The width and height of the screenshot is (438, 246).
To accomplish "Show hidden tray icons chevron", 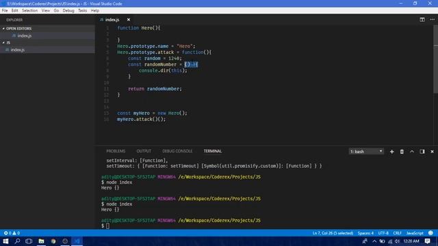I will 374,241.
